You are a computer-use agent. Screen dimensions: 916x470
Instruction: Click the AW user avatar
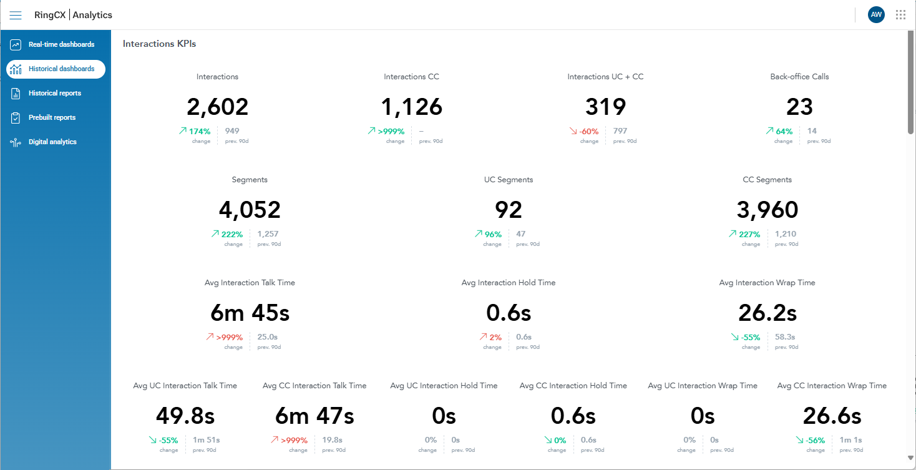tap(876, 14)
